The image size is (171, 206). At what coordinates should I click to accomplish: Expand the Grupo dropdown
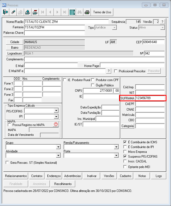(x=58, y=147)
